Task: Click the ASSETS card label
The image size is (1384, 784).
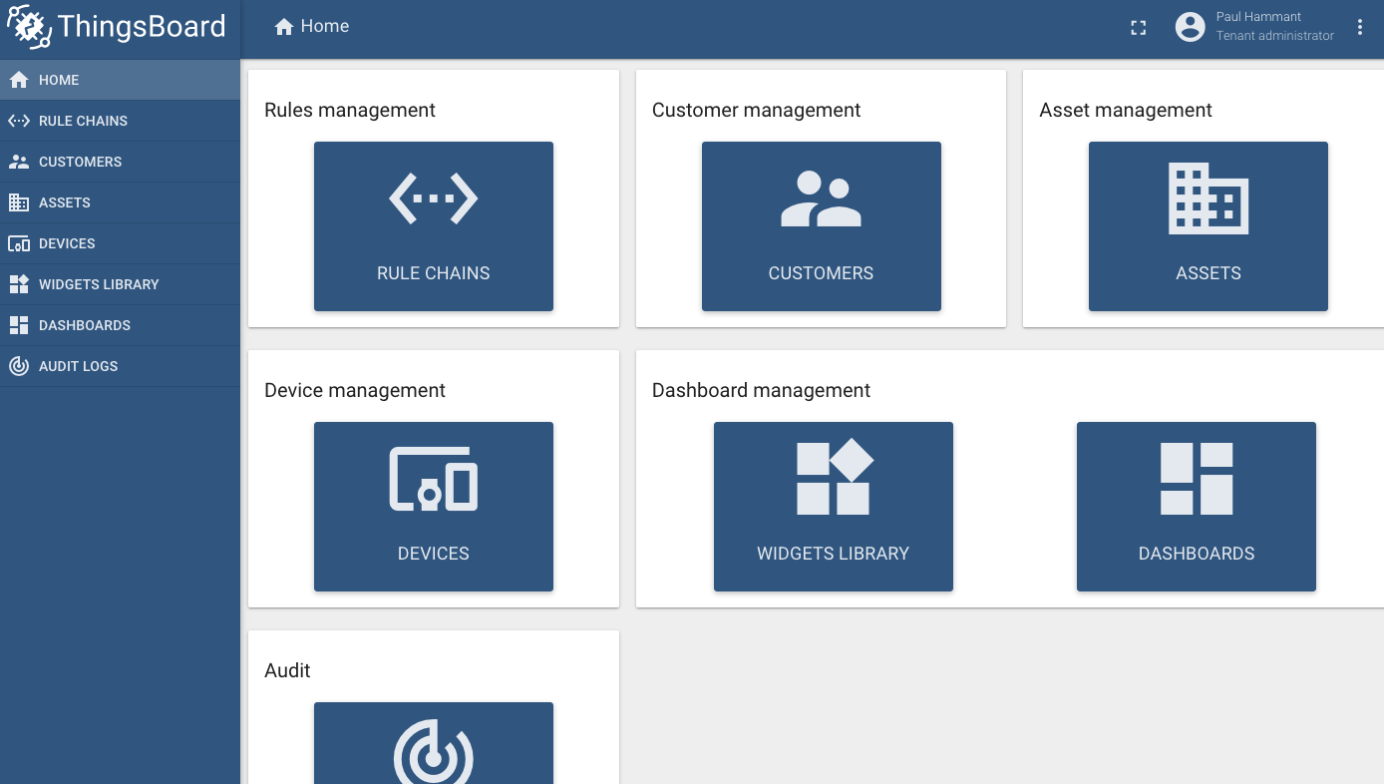Action: coord(1209,273)
